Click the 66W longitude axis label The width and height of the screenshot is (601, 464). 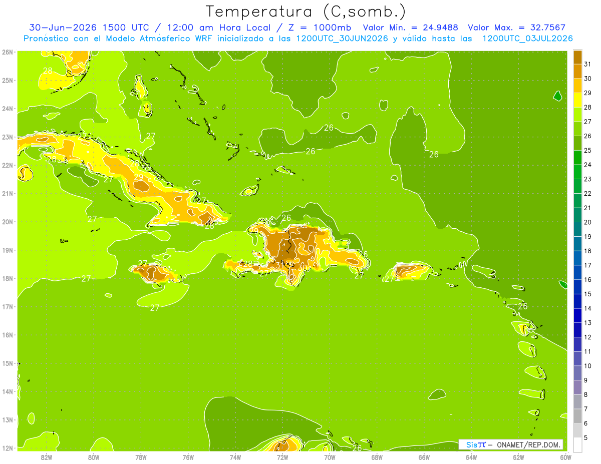pos(424,457)
